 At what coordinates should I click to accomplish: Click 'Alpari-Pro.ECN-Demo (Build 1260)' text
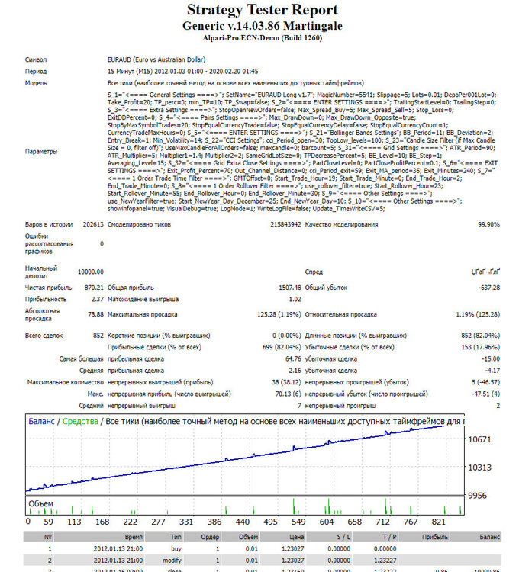click(263, 38)
